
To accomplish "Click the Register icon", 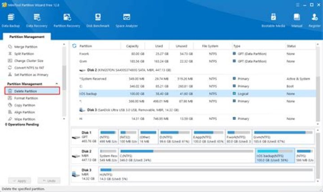I will pos(314,21).
